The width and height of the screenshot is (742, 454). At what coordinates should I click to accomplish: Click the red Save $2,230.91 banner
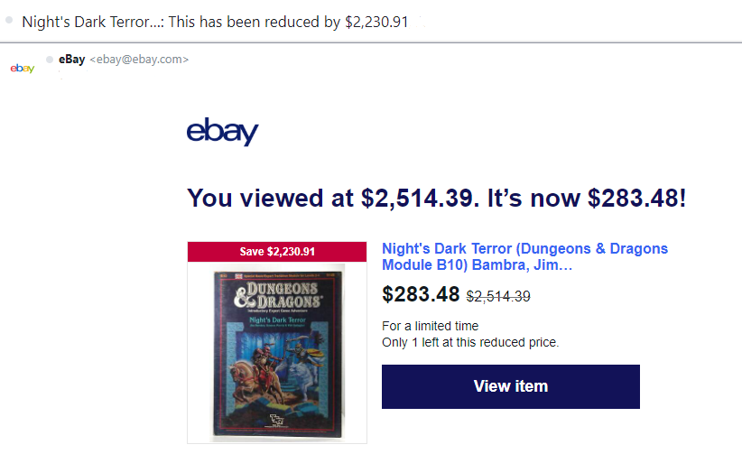click(x=277, y=251)
